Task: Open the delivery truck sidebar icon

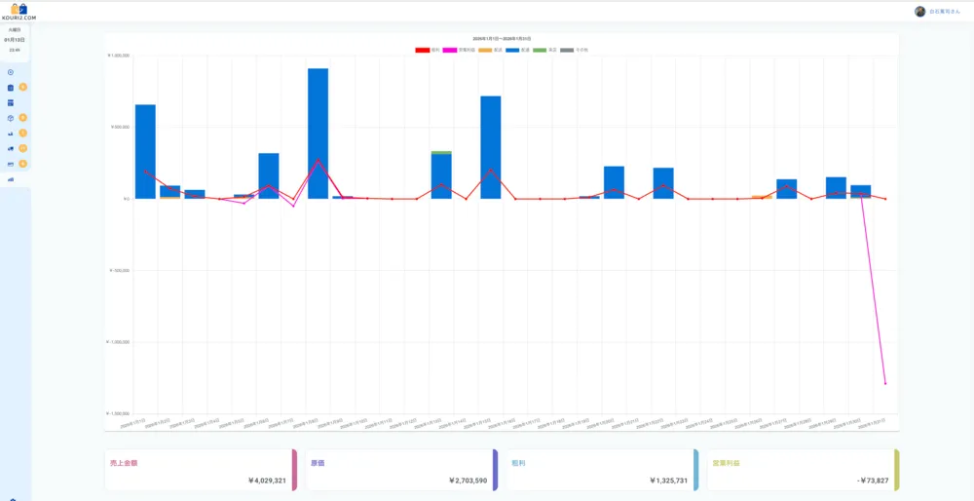Action: [x=11, y=148]
